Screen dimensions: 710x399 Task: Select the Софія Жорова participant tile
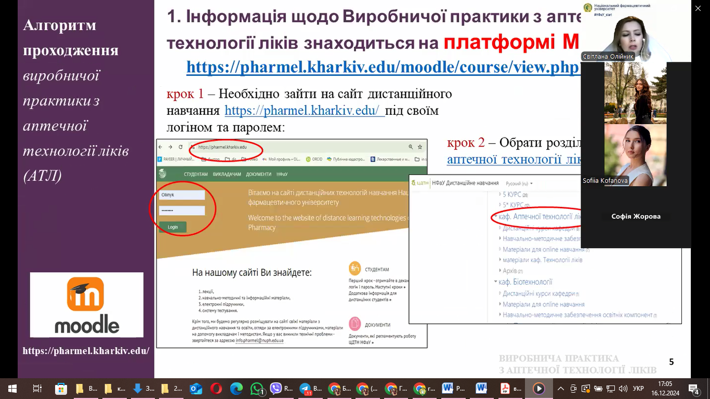(x=636, y=216)
